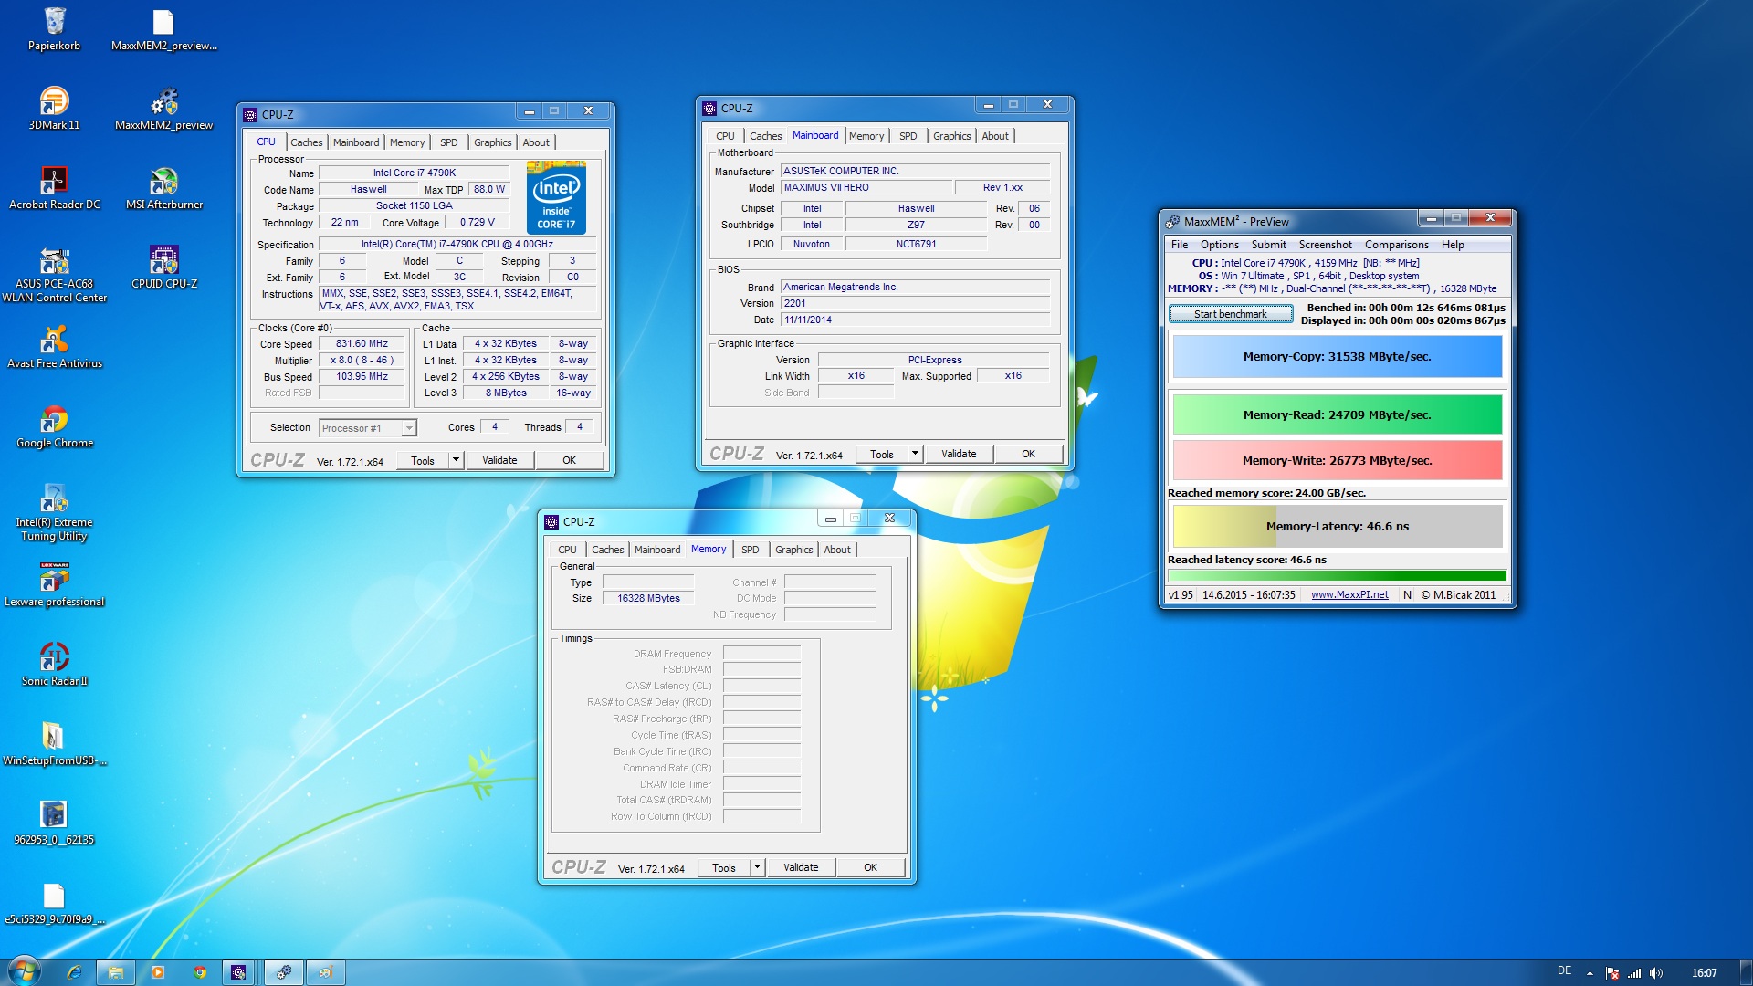Click the 16328 MBytes size field
Image resolution: width=1753 pixels, height=986 pixels.
coord(648,599)
